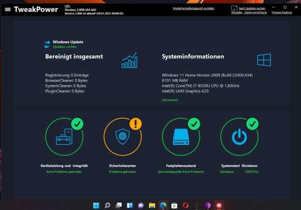Open Shredder - Datenvernichtung link
The height and width of the screenshot is (210, 301).
(249, 12)
